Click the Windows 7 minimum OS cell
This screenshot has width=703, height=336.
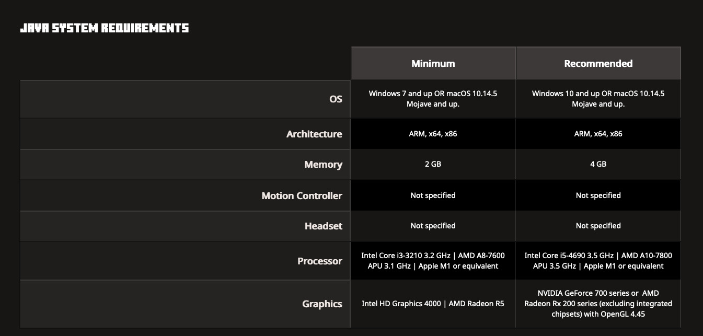(x=433, y=99)
